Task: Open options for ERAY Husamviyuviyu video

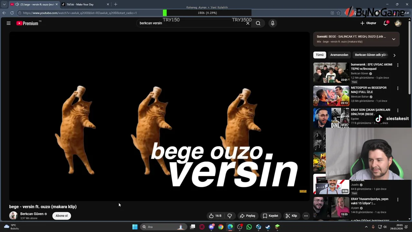Action: [x=398, y=200]
